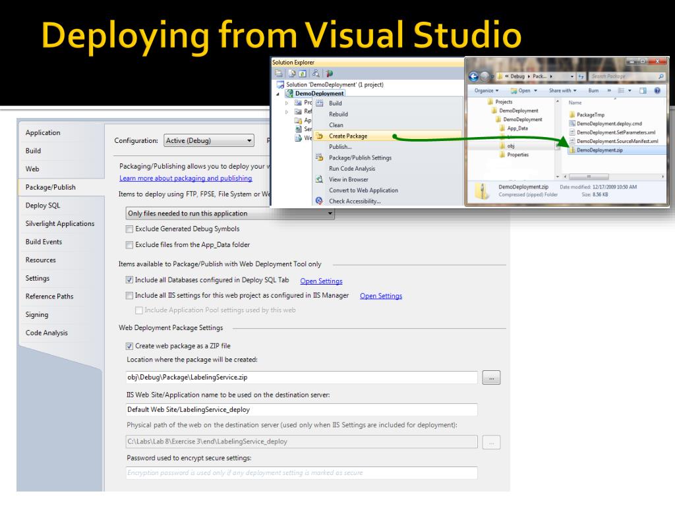Viewport: 675px width, 506px height.
Task: Expand the References node arrow in Solution Explorer
Action: coord(287,112)
